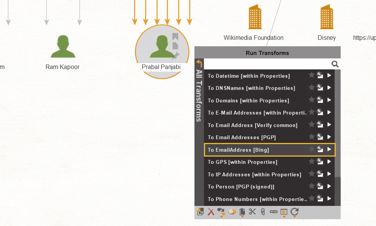Open settings icon for To DNSNames transform
This screenshot has height=226, width=376.
pyautogui.click(x=320, y=87)
